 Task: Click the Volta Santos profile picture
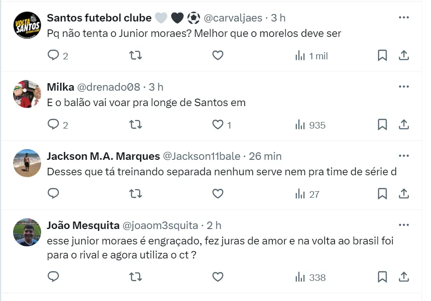click(27, 25)
